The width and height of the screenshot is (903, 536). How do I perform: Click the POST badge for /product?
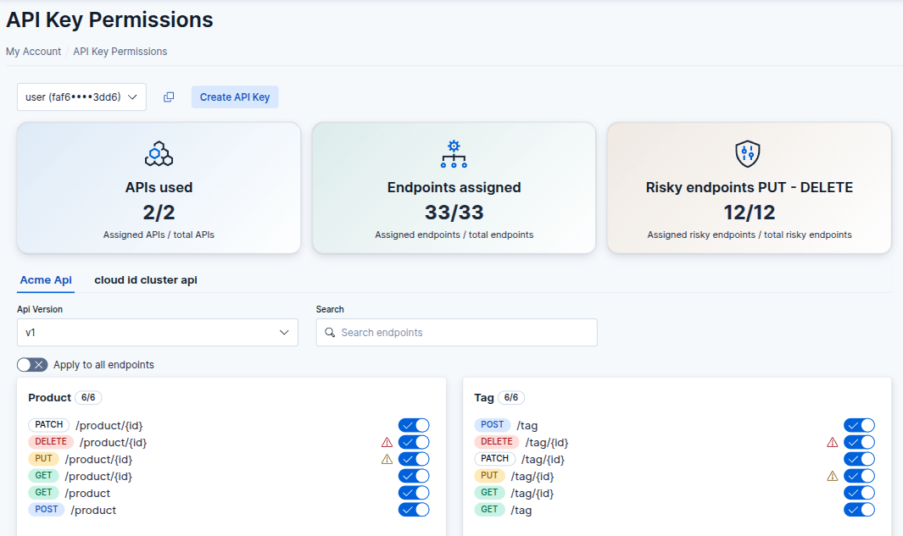pos(47,510)
